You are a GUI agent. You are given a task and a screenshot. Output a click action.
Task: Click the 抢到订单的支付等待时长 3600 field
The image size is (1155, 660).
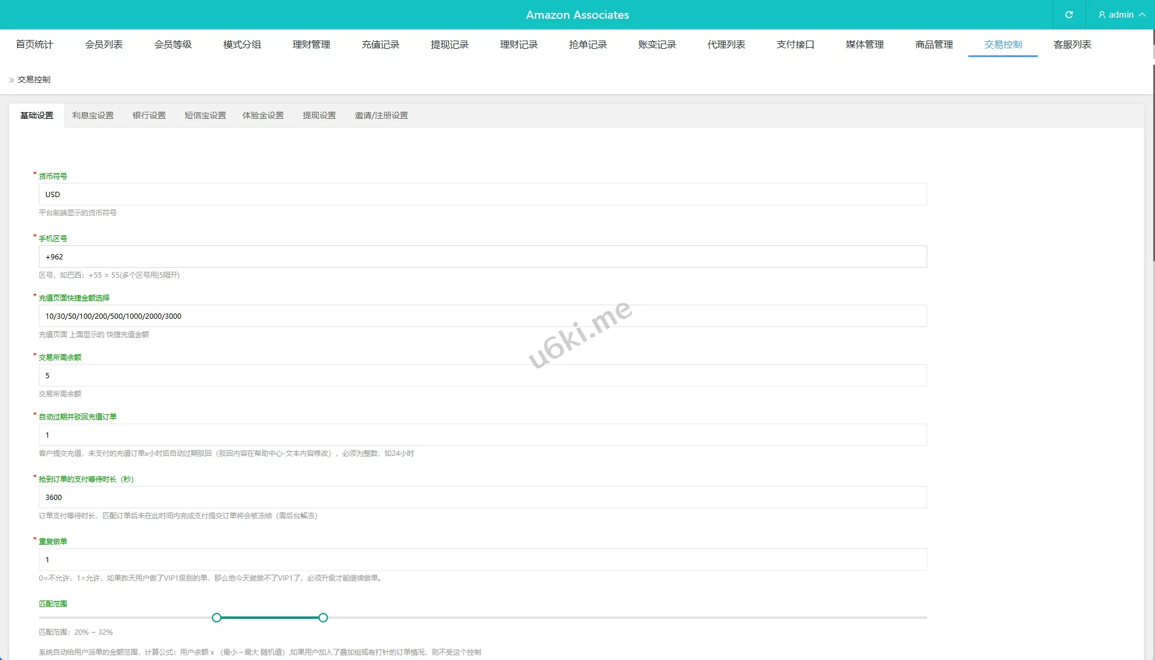coord(483,498)
